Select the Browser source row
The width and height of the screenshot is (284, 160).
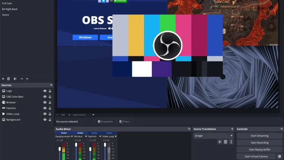tap(27, 102)
